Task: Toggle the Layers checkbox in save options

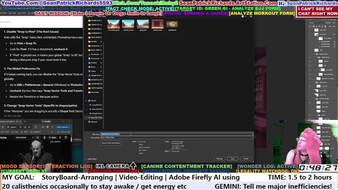Action: (x=138, y=153)
